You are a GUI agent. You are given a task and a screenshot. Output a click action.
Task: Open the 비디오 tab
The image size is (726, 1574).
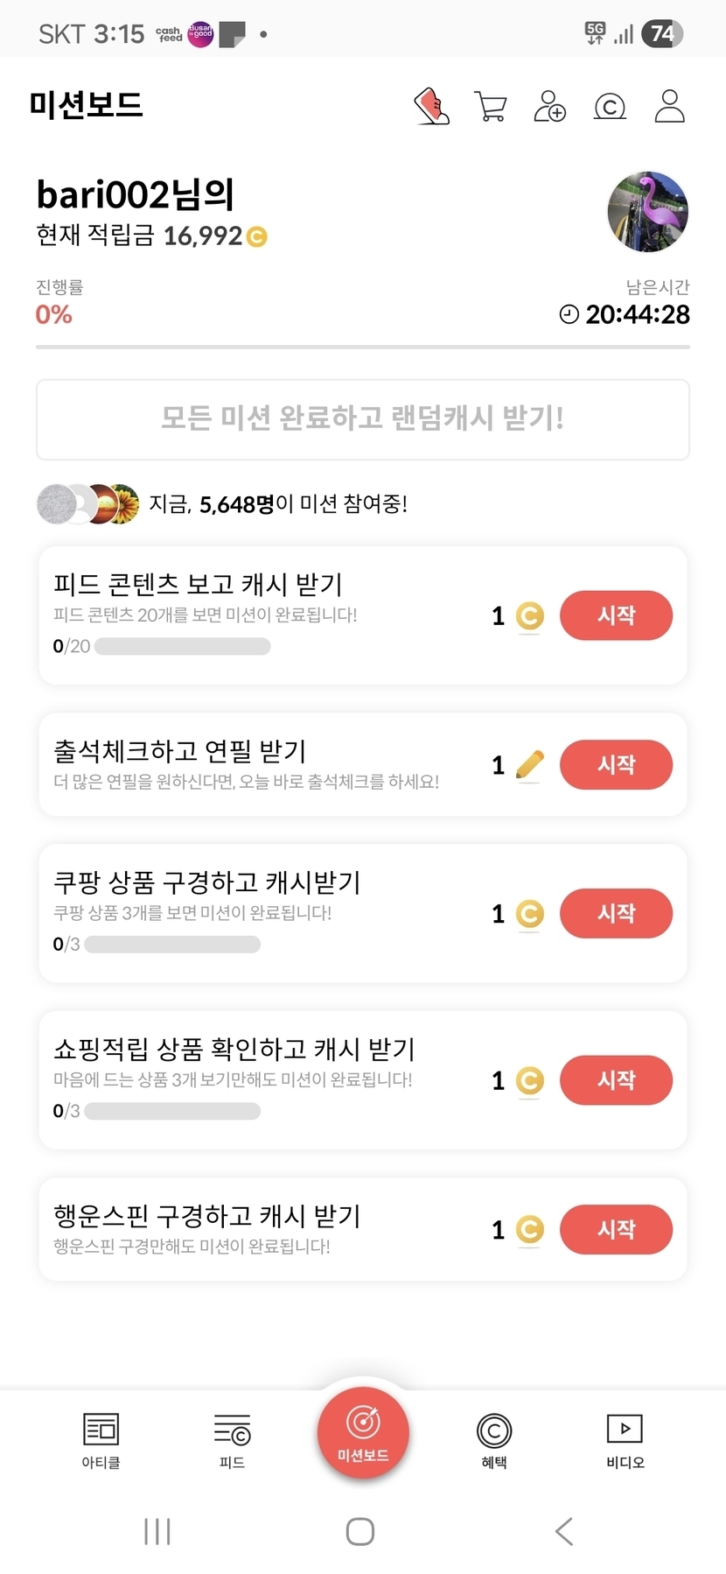pyautogui.click(x=625, y=1440)
